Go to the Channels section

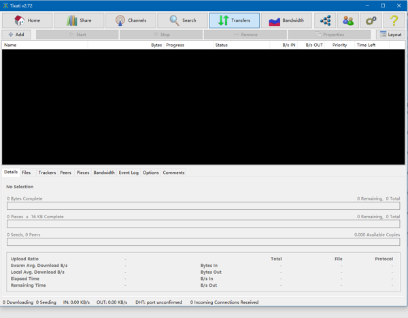[x=131, y=20]
